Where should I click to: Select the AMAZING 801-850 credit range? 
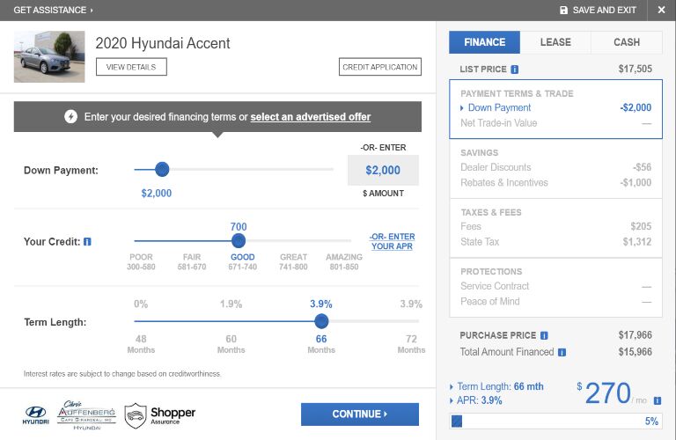click(x=344, y=261)
